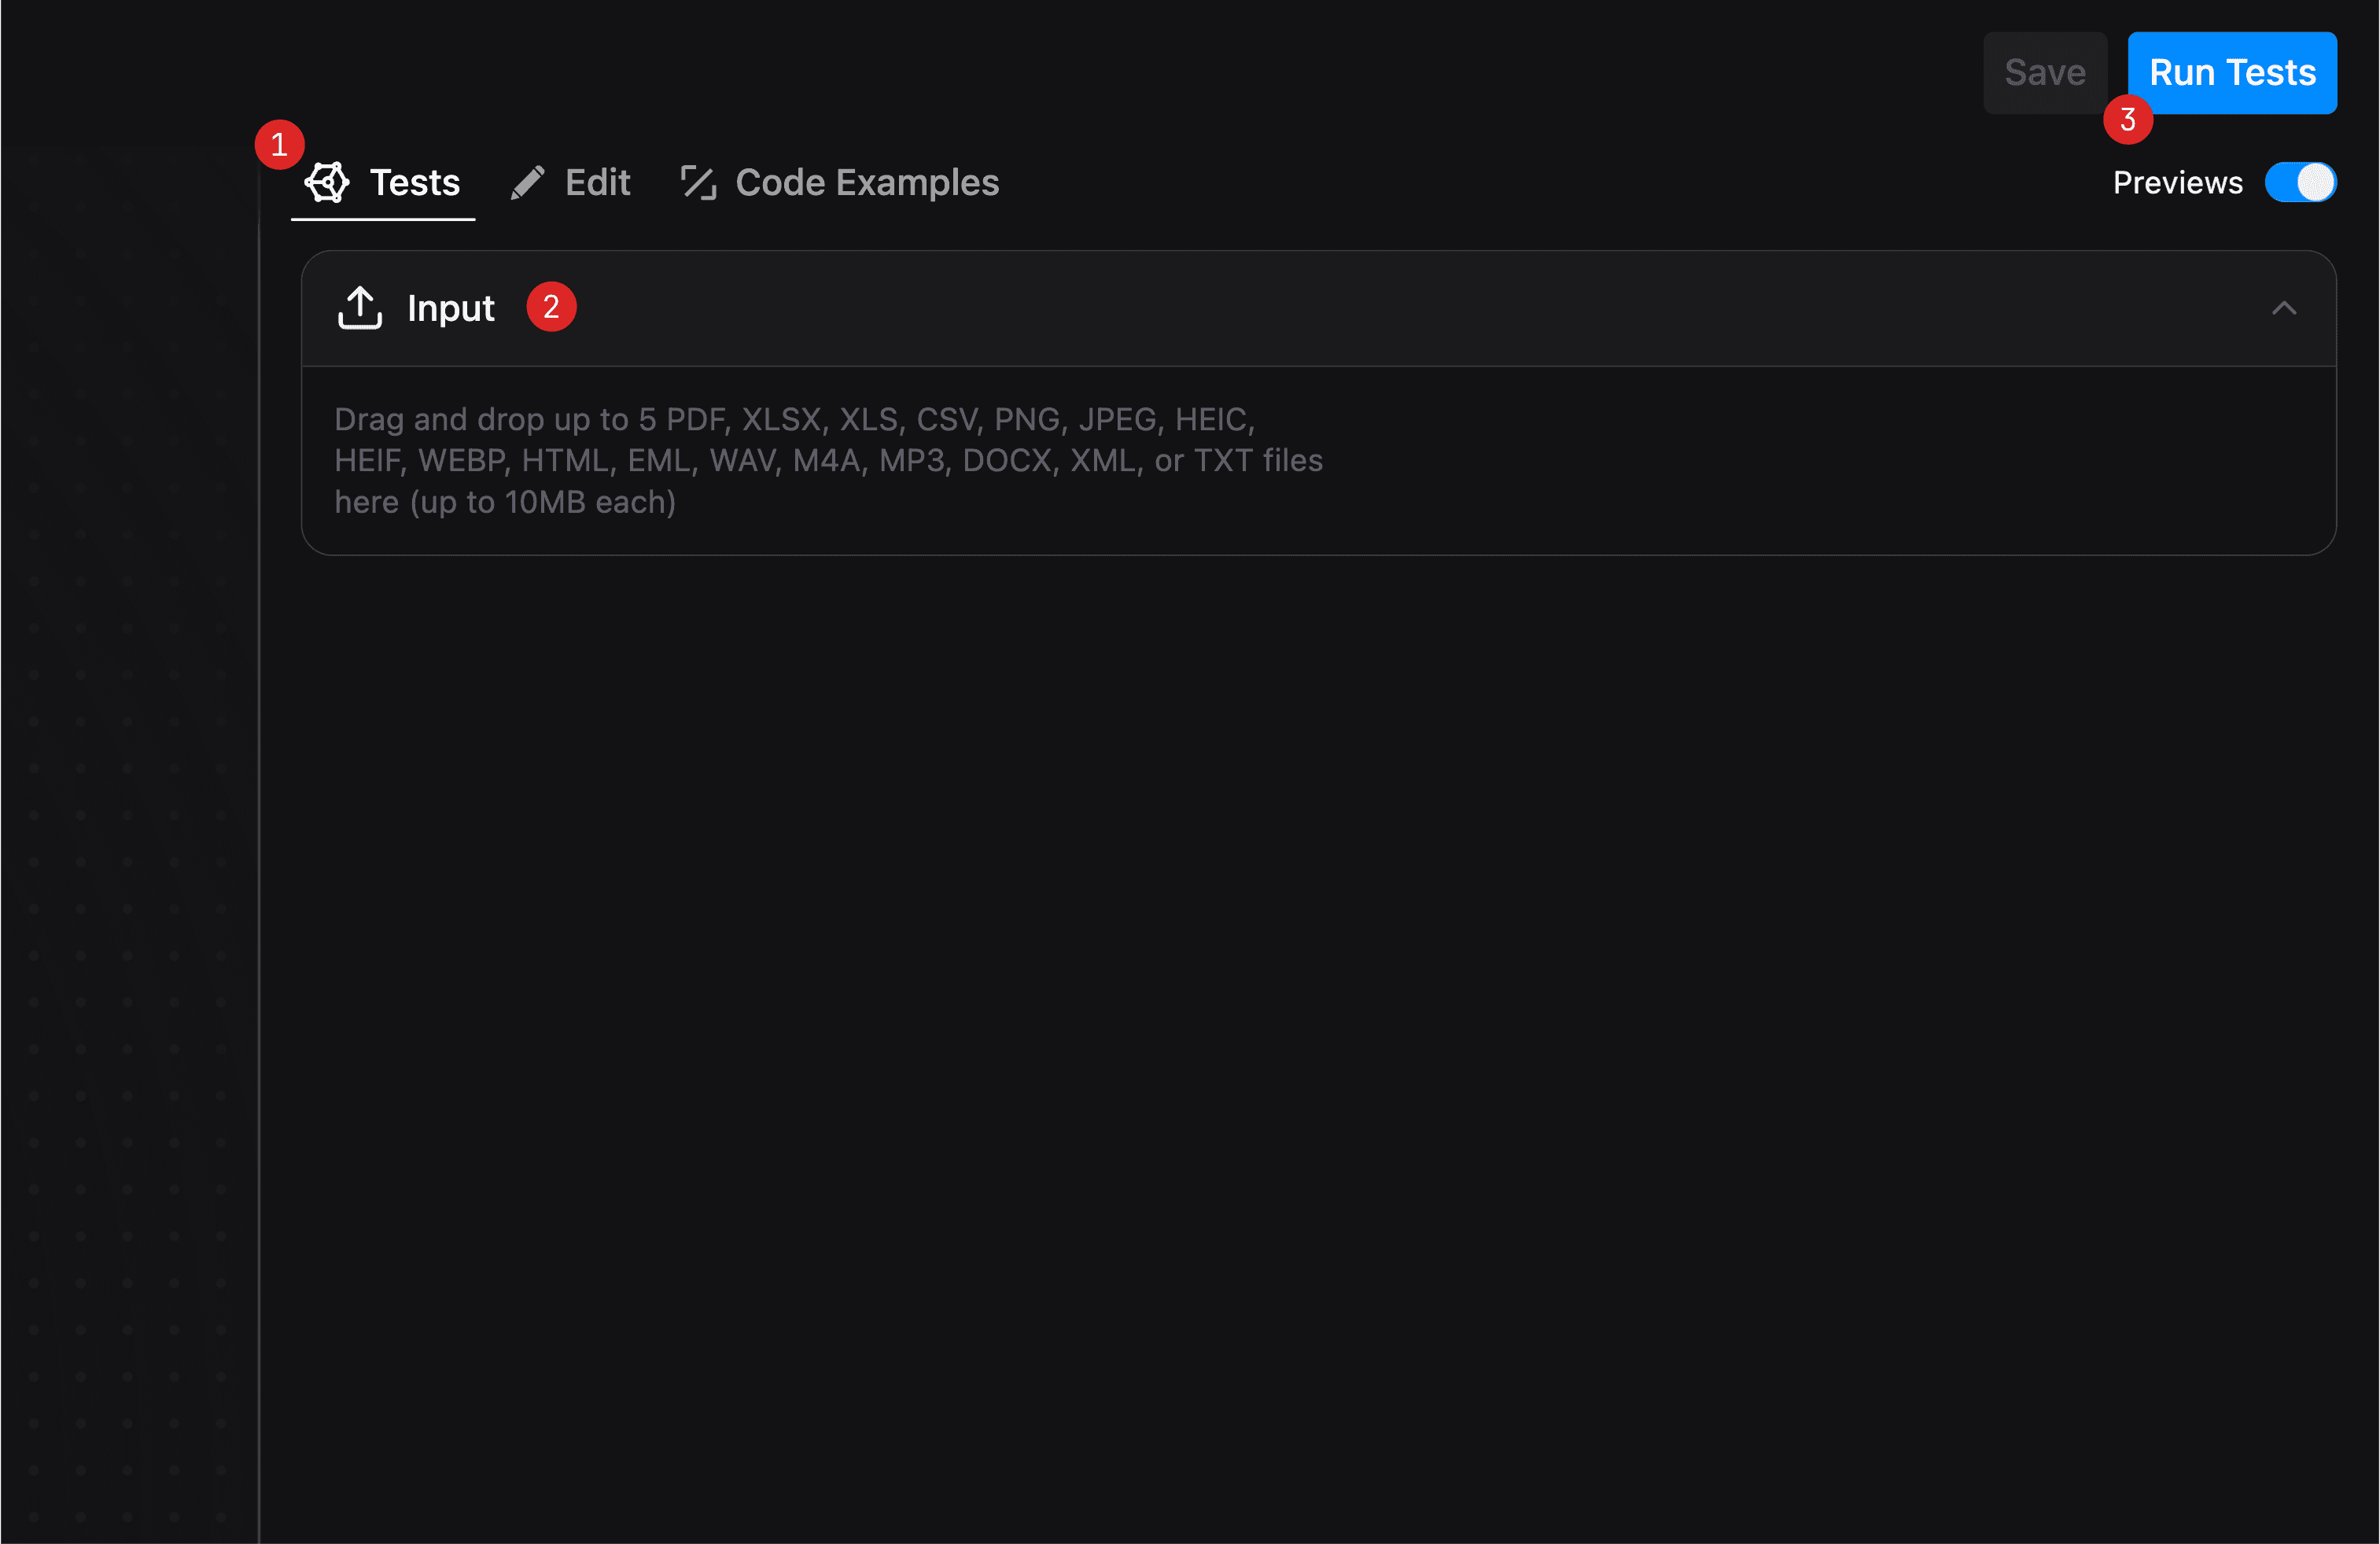This screenshot has height=1544, width=2380.
Task: Click red badge number 1
Action: (x=279, y=145)
